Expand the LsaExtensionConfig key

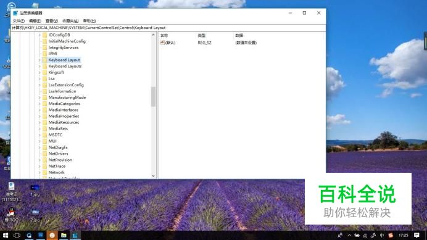(39, 85)
